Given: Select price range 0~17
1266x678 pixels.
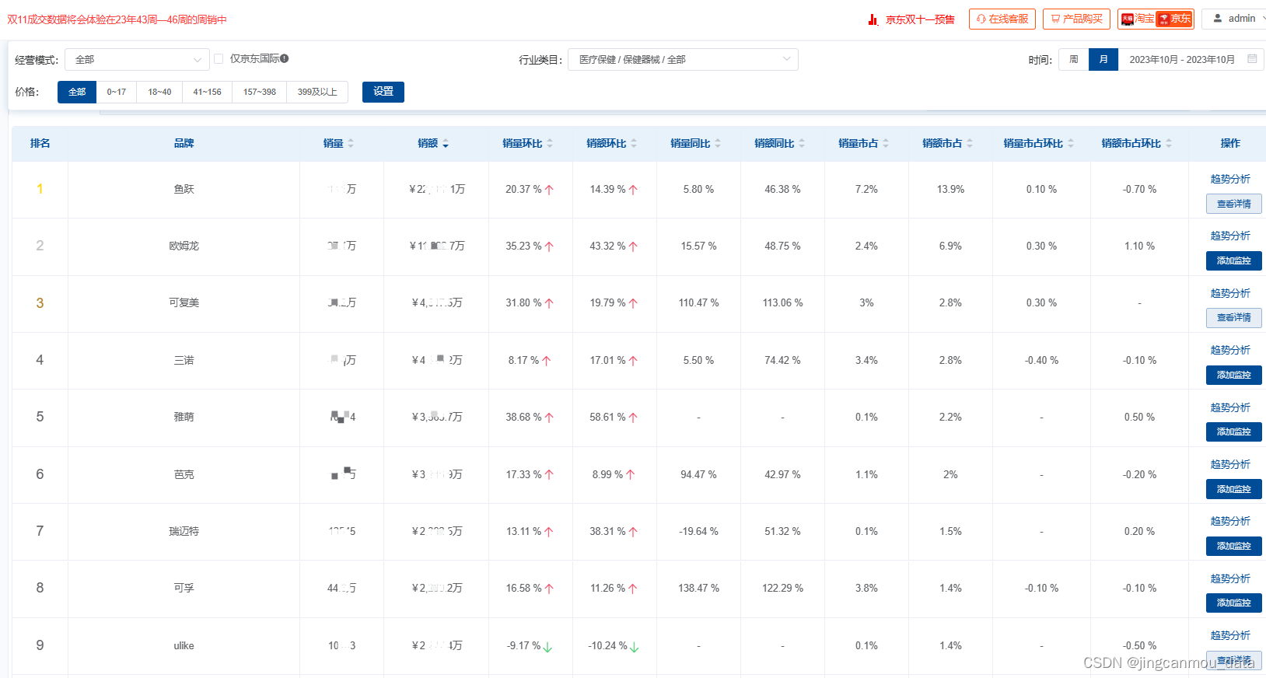Looking at the screenshot, I should (x=117, y=92).
